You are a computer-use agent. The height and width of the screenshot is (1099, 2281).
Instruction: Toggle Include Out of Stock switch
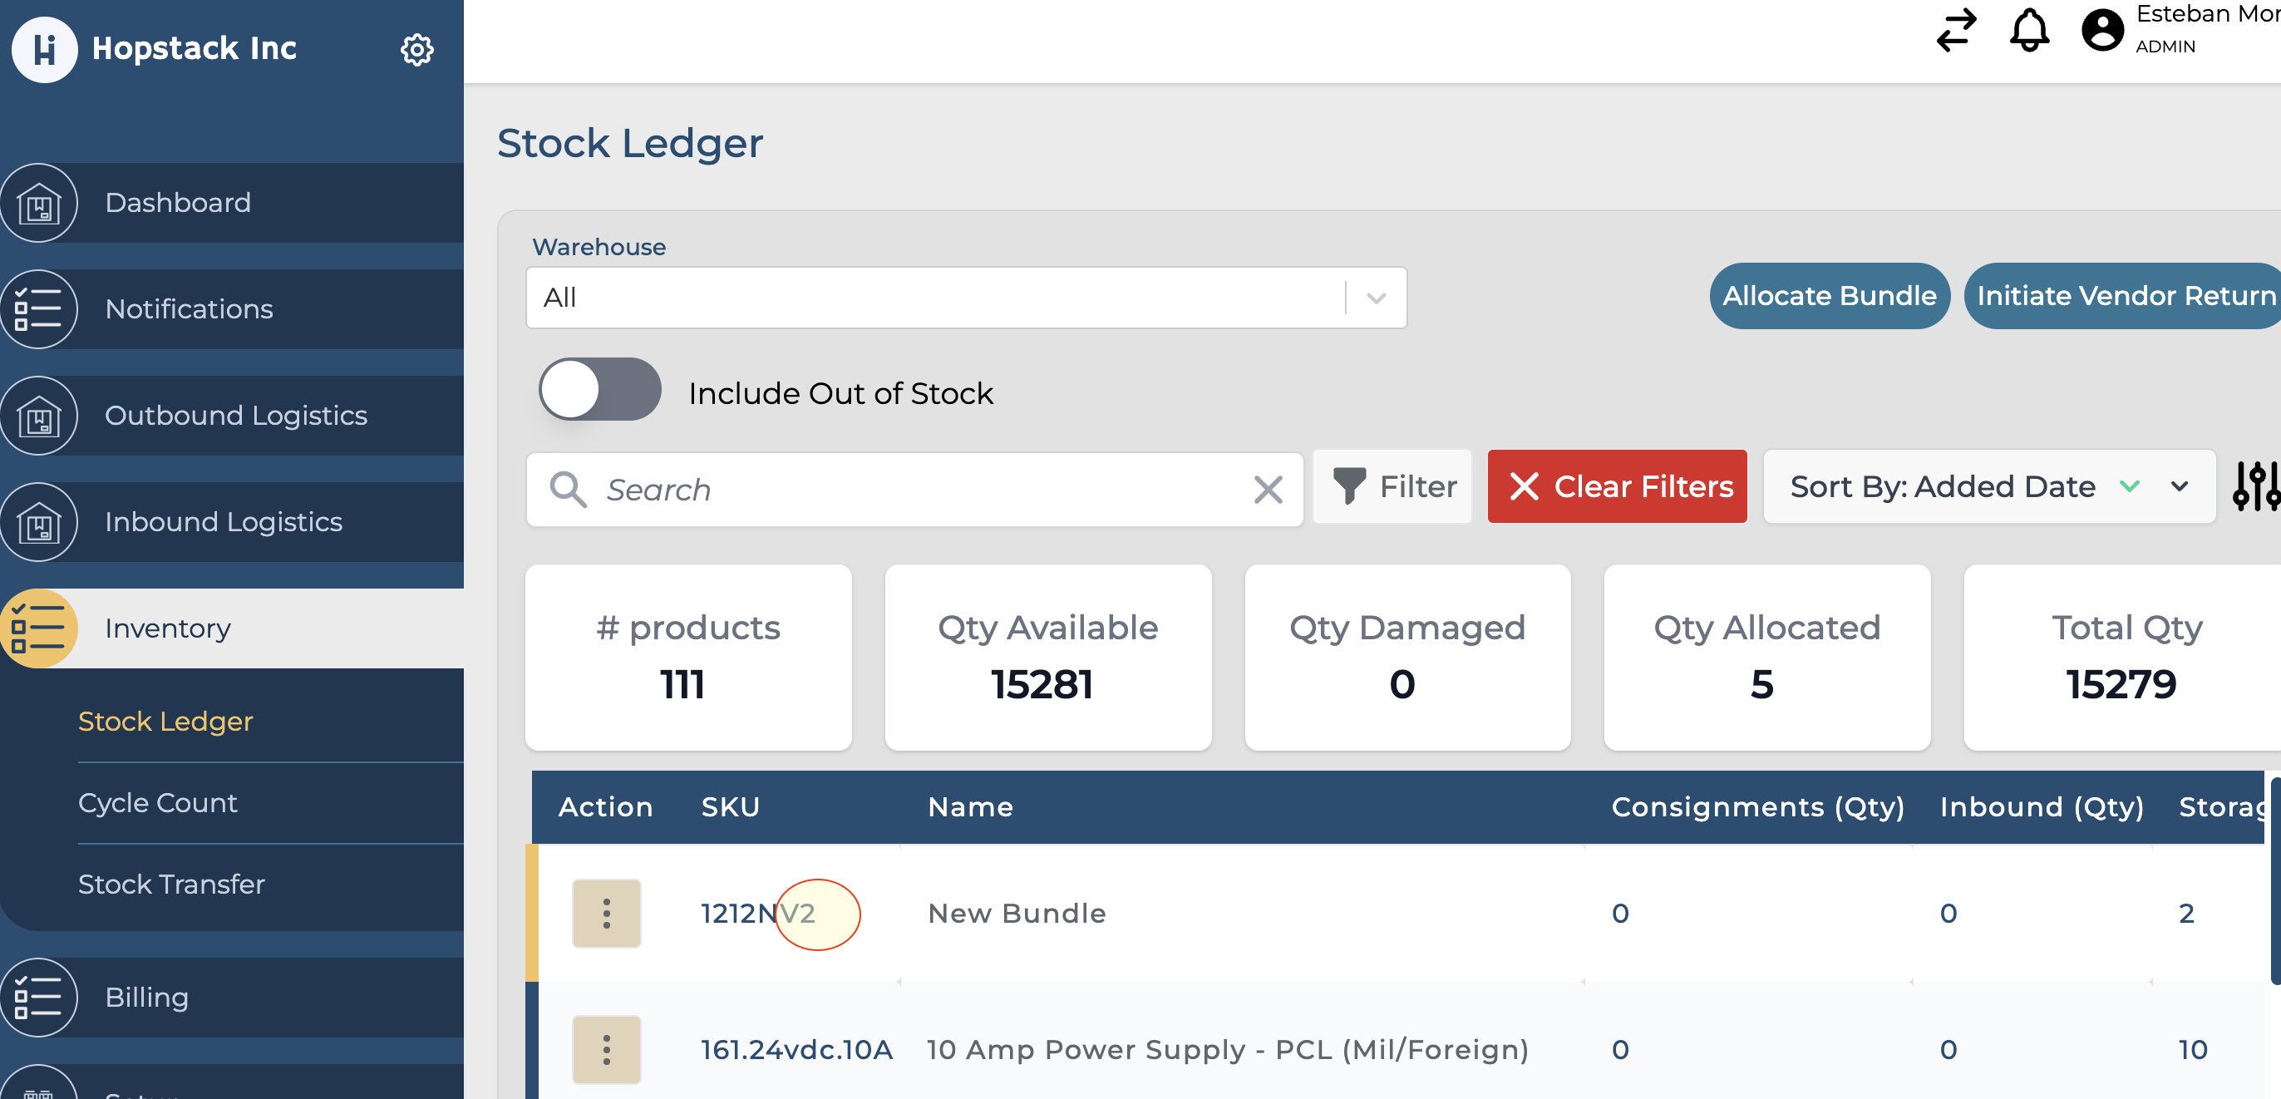point(599,390)
